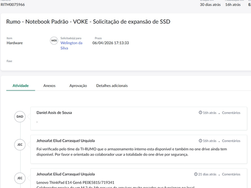Click the request title about expansão de SSD
The image size is (251, 188).
pos(88,22)
